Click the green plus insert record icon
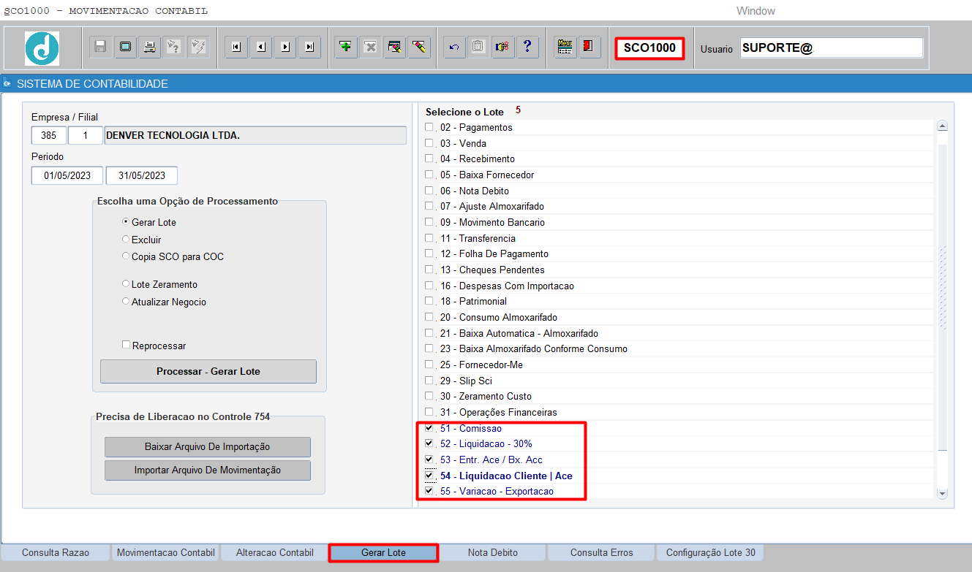 click(x=346, y=47)
